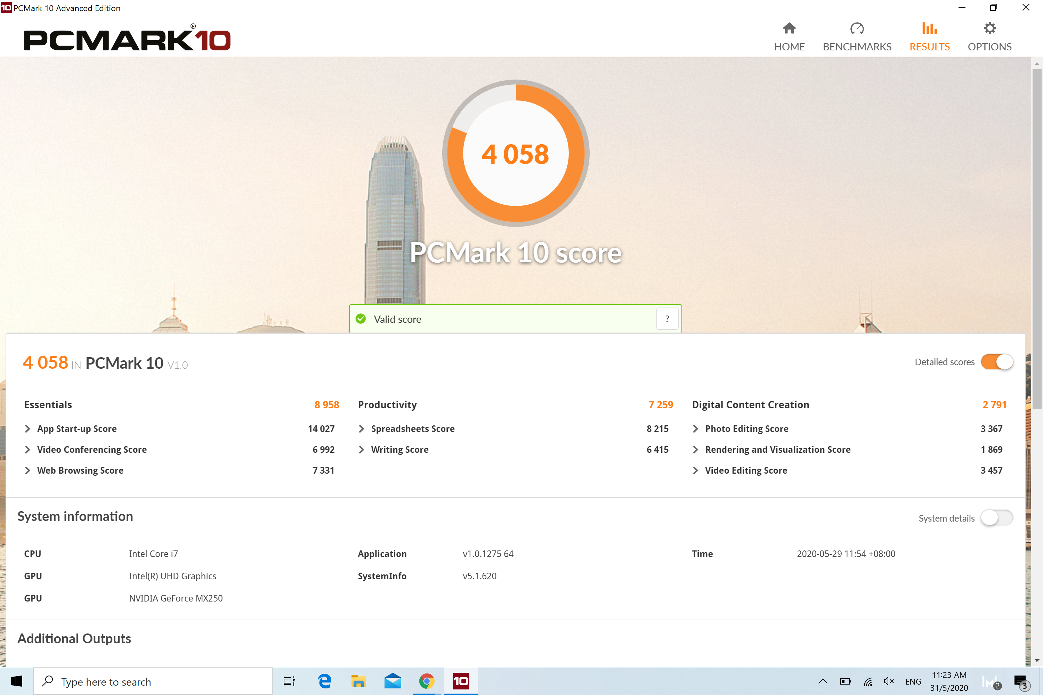Open File Explorer from the taskbar
1043x695 pixels.
[x=358, y=681]
